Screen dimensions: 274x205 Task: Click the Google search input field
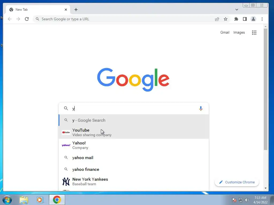(x=134, y=108)
